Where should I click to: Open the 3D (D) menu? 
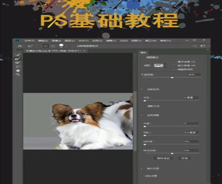point(123,41)
